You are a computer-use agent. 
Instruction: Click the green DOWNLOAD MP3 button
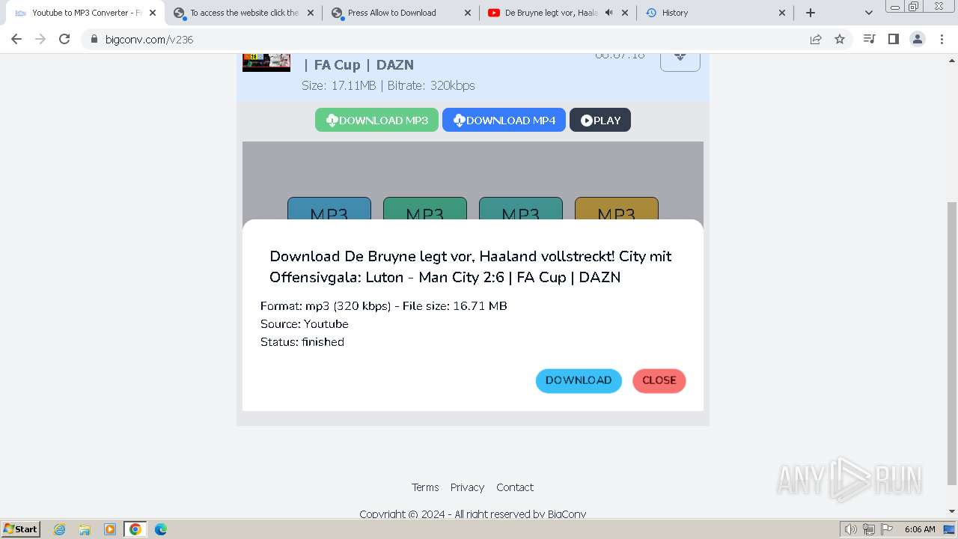(x=376, y=120)
